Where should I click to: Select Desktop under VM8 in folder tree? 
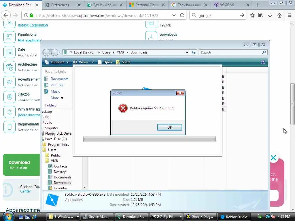(60, 172)
